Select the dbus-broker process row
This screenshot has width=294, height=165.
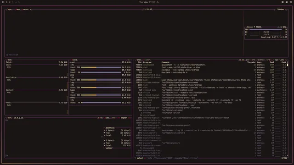(211, 130)
